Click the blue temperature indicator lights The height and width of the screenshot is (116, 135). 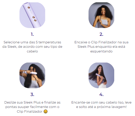click(31, 12)
